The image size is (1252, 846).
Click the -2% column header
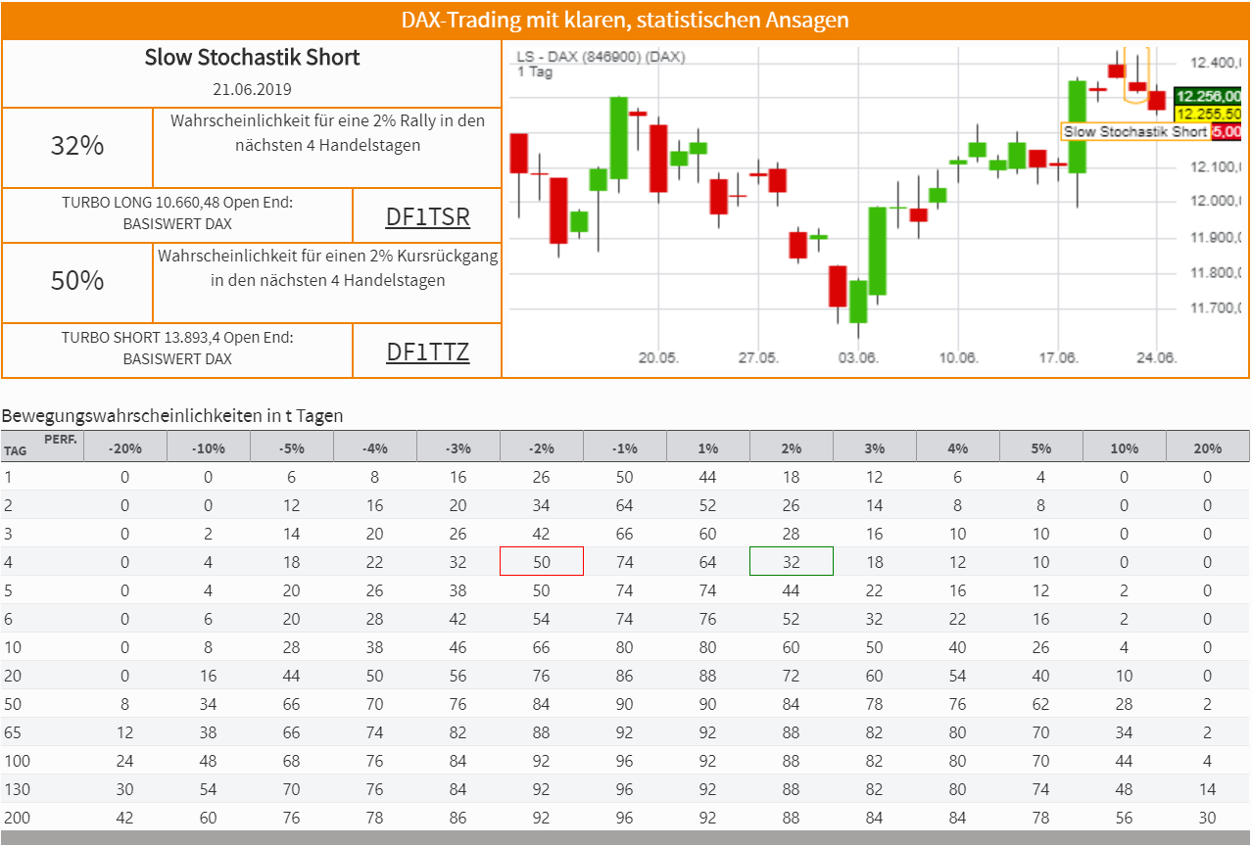[542, 448]
